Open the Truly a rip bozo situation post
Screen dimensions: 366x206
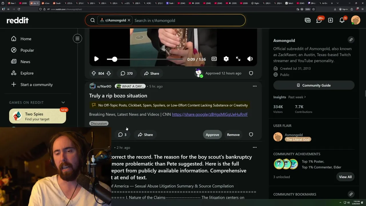118,96
